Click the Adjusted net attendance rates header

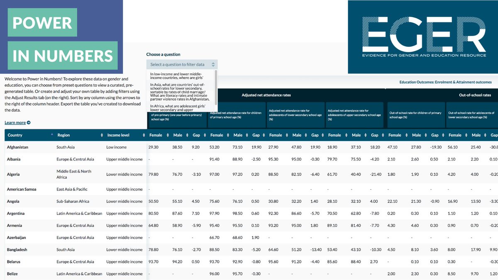point(266,95)
